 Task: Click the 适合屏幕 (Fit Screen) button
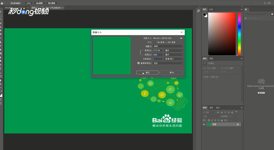[39, 3]
